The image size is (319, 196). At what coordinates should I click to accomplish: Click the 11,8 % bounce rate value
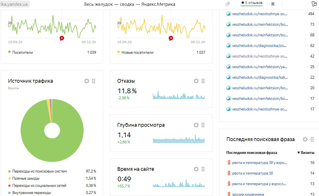[x=127, y=91]
